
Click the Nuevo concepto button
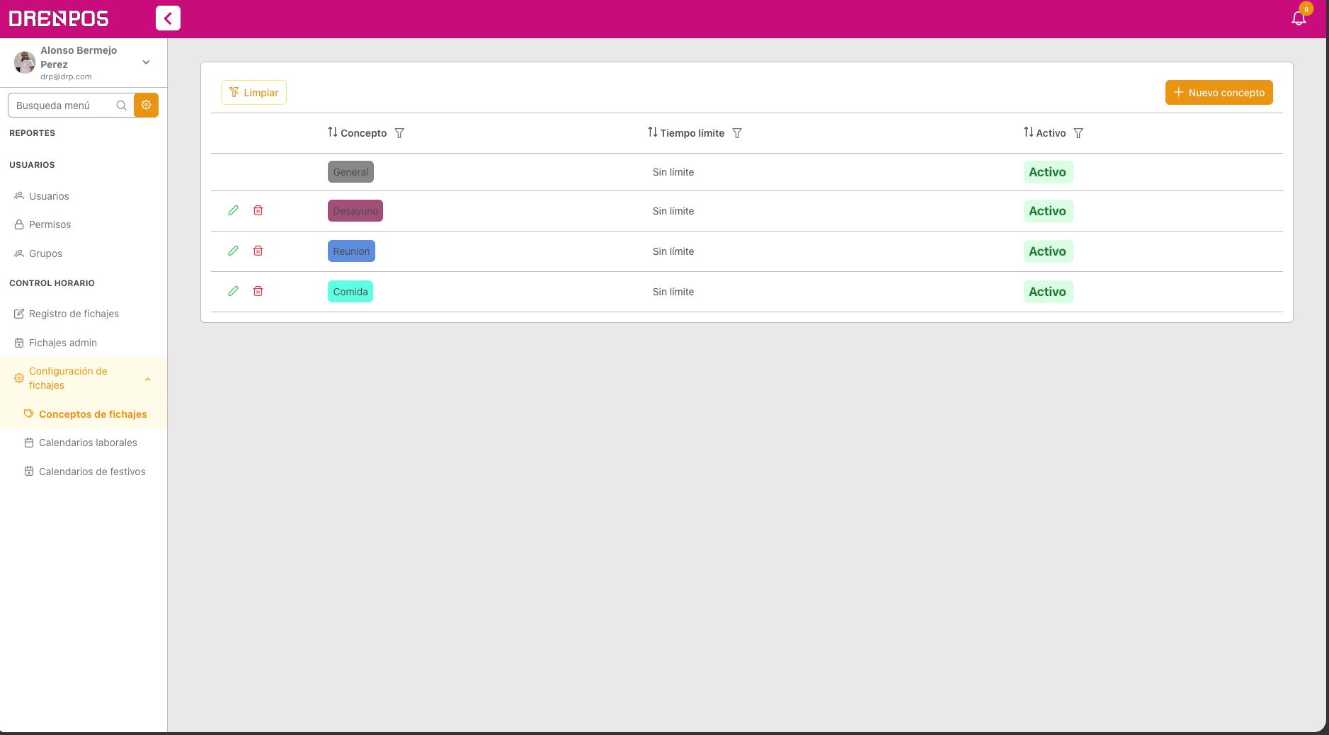click(x=1219, y=92)
